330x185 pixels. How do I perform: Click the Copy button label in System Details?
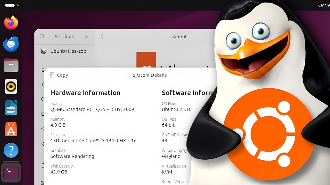click(x=62, y=75)
